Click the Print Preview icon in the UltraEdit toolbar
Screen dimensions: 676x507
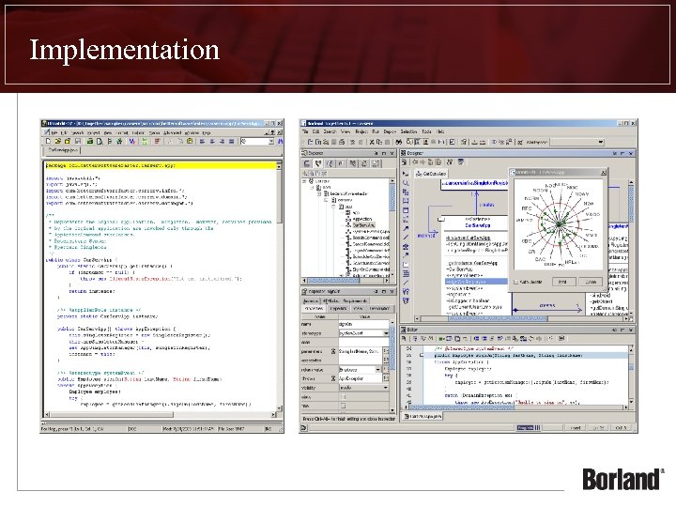click(100, 142)
